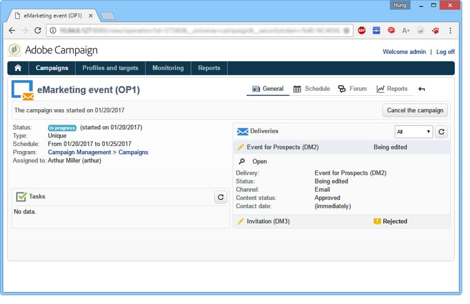This screenshot has width=470, height=304.
Task: Refresh the Deliveries list
Action: 442,132
